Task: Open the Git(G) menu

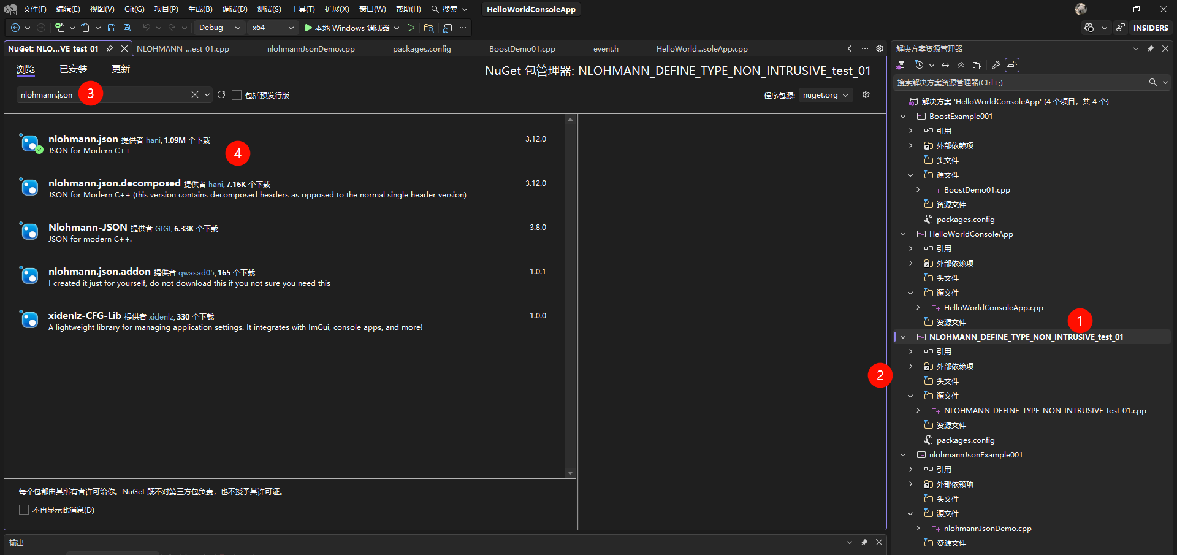Action: [134, 9]
